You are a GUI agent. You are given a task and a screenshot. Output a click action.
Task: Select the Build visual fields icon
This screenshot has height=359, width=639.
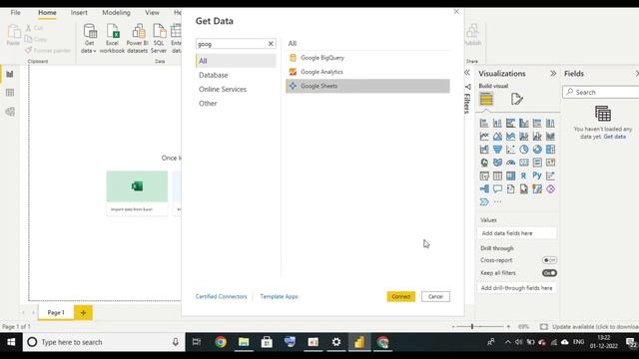coord(486,99)
